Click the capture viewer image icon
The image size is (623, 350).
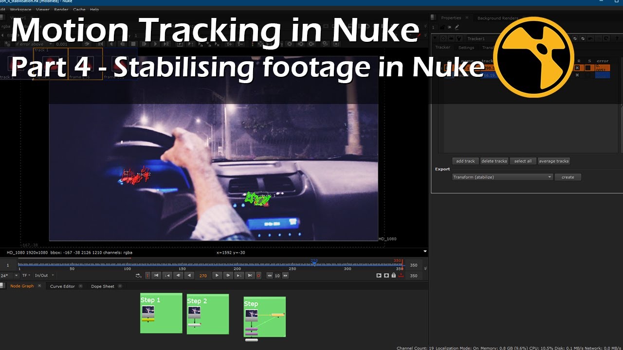386,276
